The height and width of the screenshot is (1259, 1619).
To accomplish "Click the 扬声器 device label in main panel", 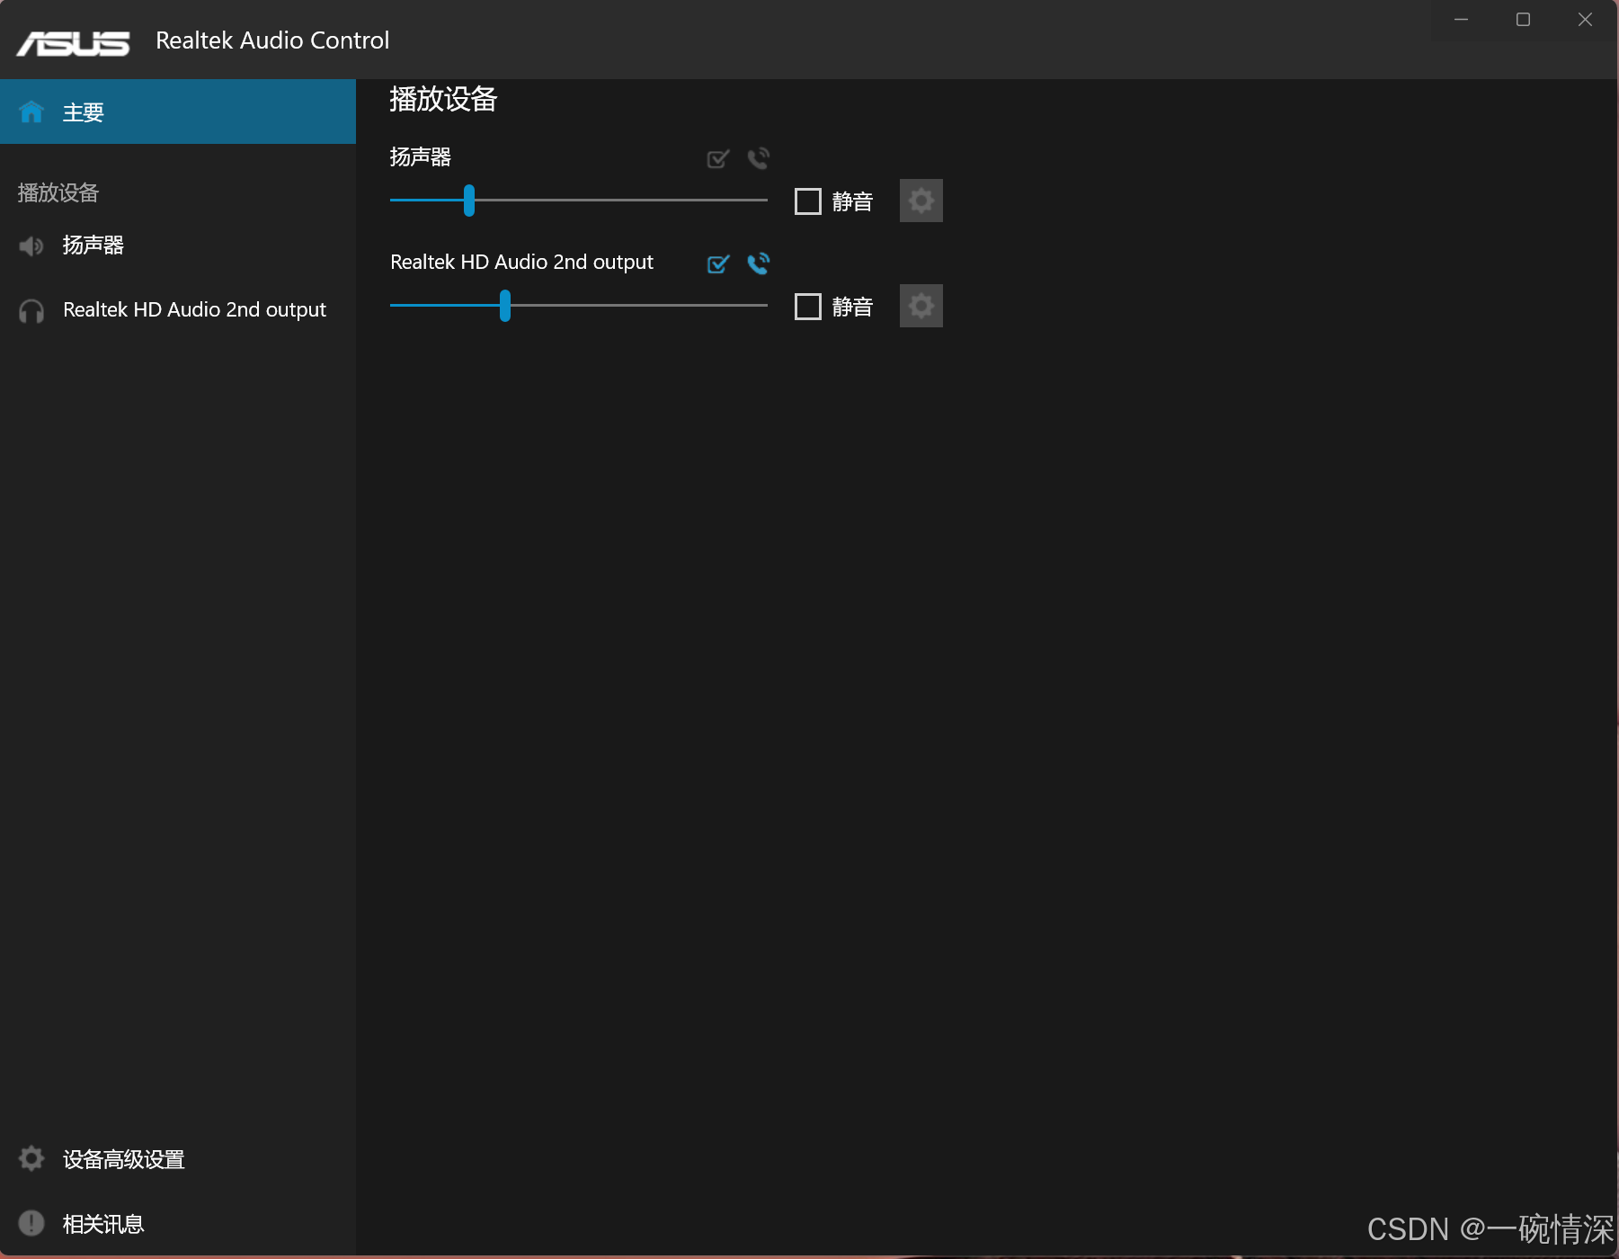I will tap(421, 157).
